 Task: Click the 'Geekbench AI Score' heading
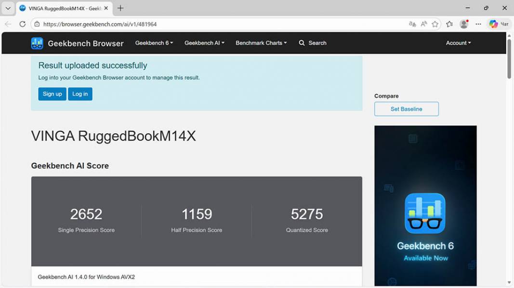[70, 165]
